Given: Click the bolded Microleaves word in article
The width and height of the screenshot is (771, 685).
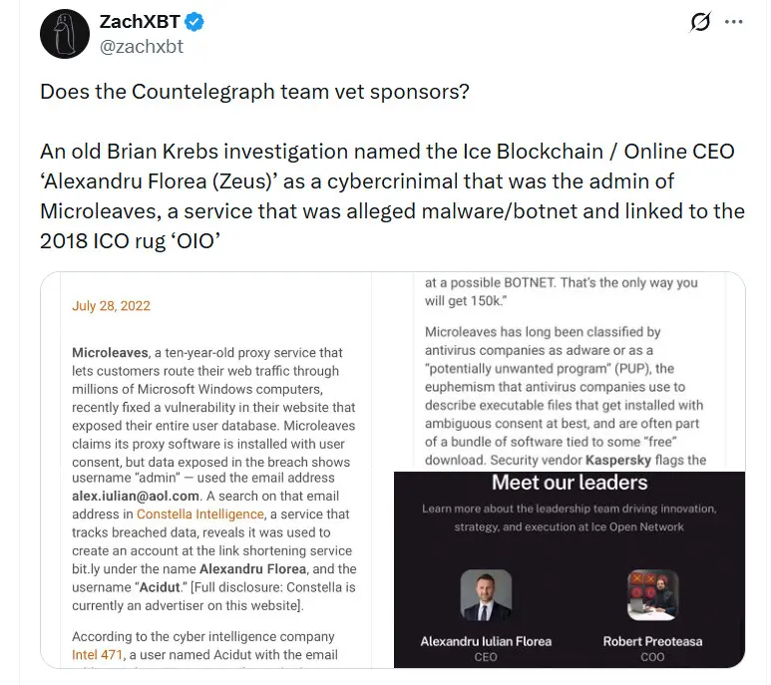Looking at the screenshot, I should (x=109, y=353).
